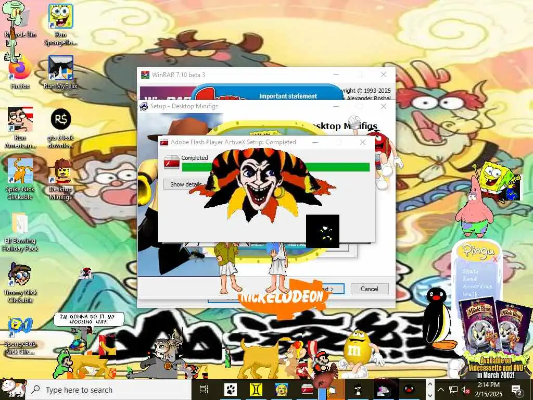Open the paw print taskbar app
Screen dimensions: 533x400
coord(231,390)
